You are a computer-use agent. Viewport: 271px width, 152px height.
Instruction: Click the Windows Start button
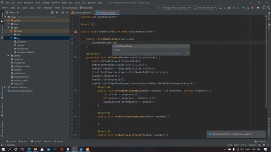[x=3, y=149]
